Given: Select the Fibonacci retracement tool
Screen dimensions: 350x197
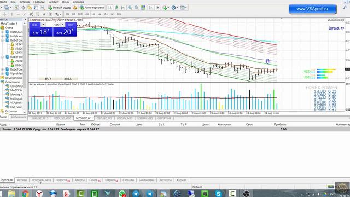Looking at the screenshot, I should pos(38,14).
